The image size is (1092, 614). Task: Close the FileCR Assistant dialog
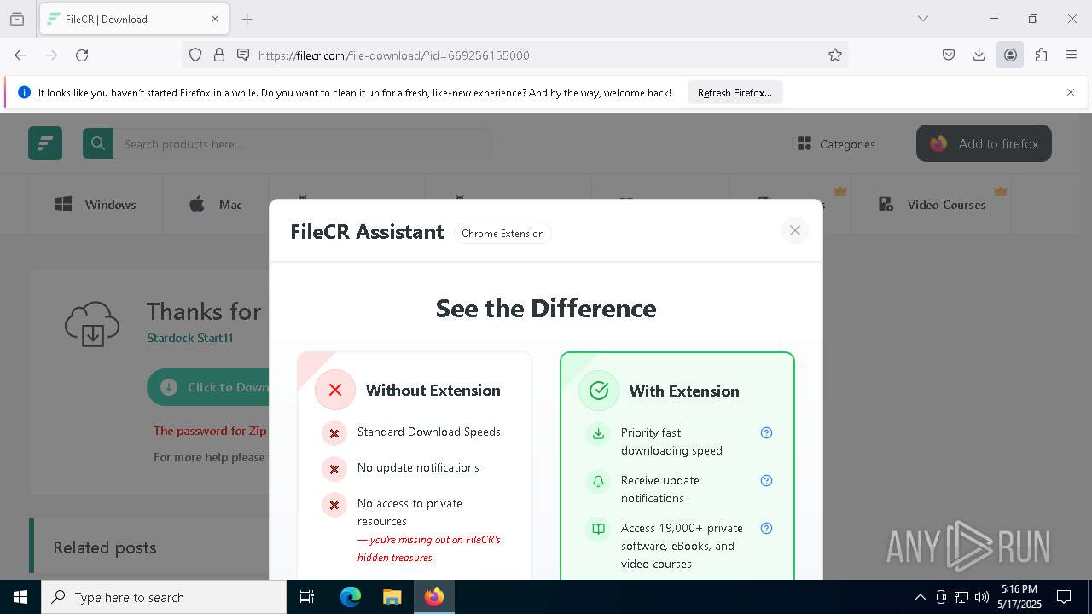(795, 230)
